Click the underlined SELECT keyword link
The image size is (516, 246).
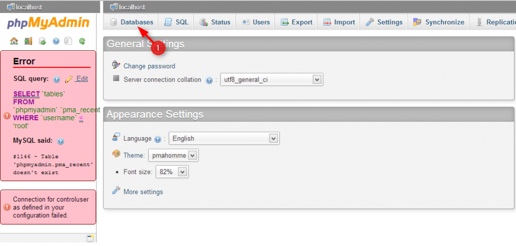pos(26,94)
